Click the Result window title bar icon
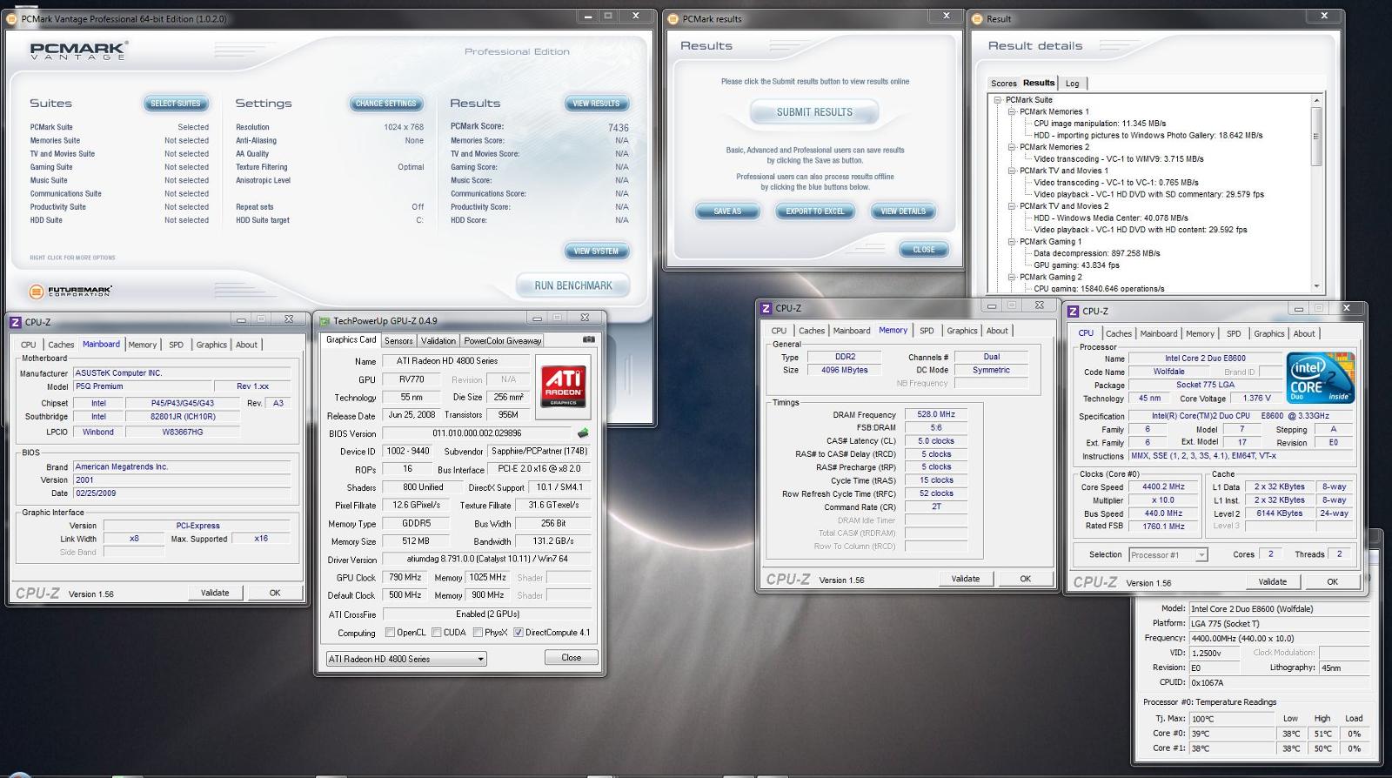The height and width of the screenshot is (778, 1392). (977, 18)
